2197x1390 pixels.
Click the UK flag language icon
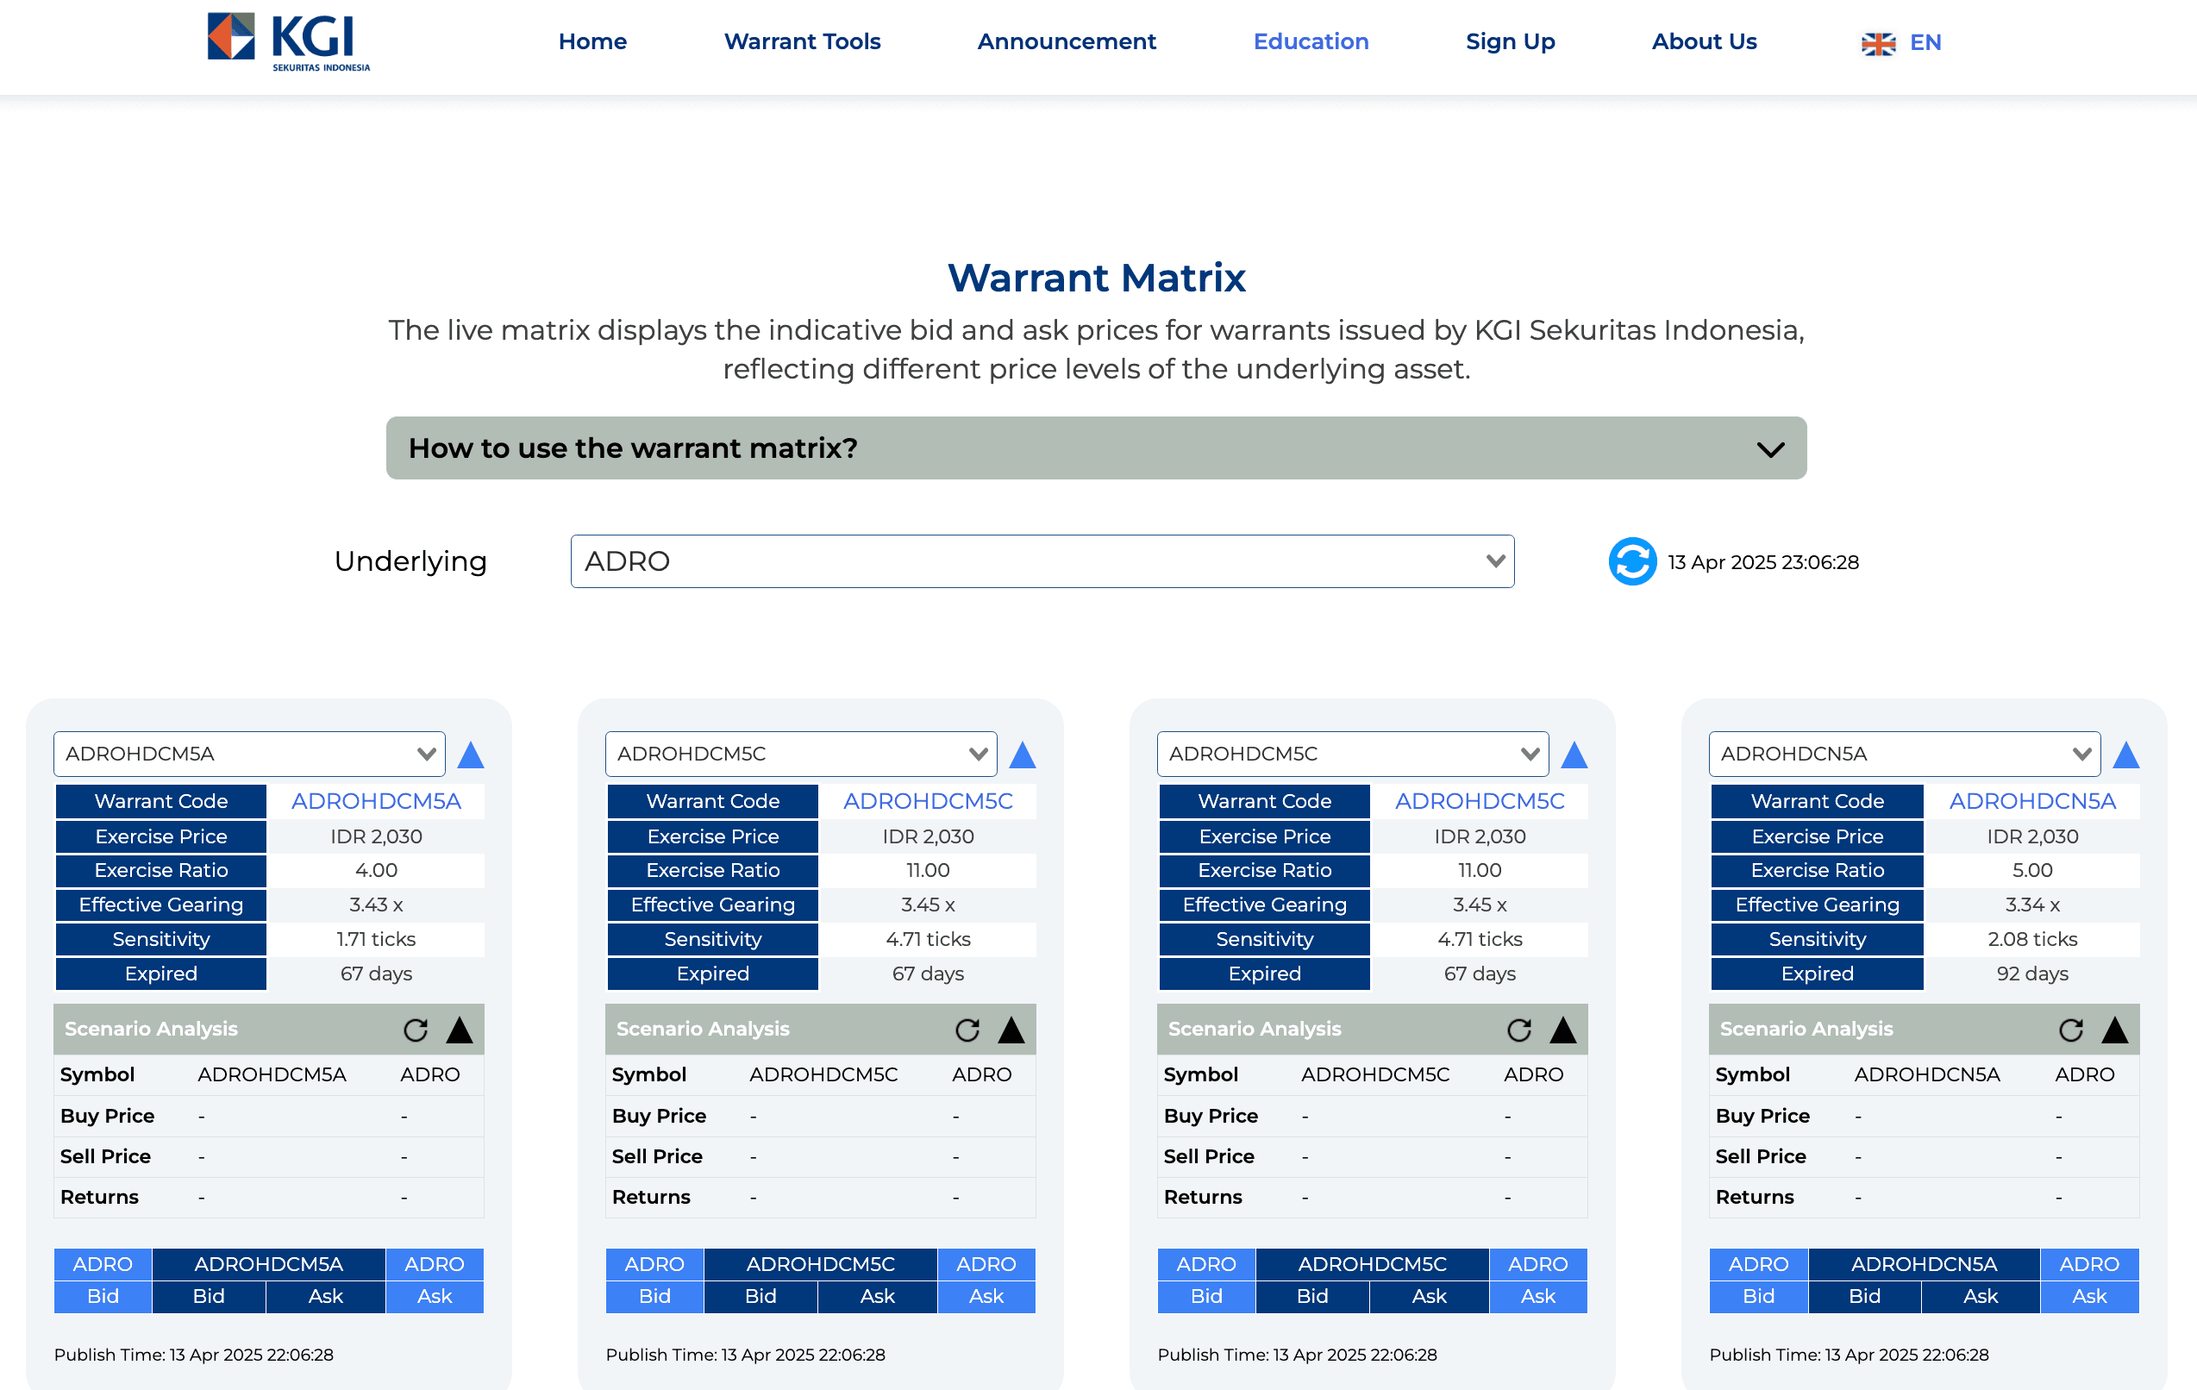[x=1878, y=43]
